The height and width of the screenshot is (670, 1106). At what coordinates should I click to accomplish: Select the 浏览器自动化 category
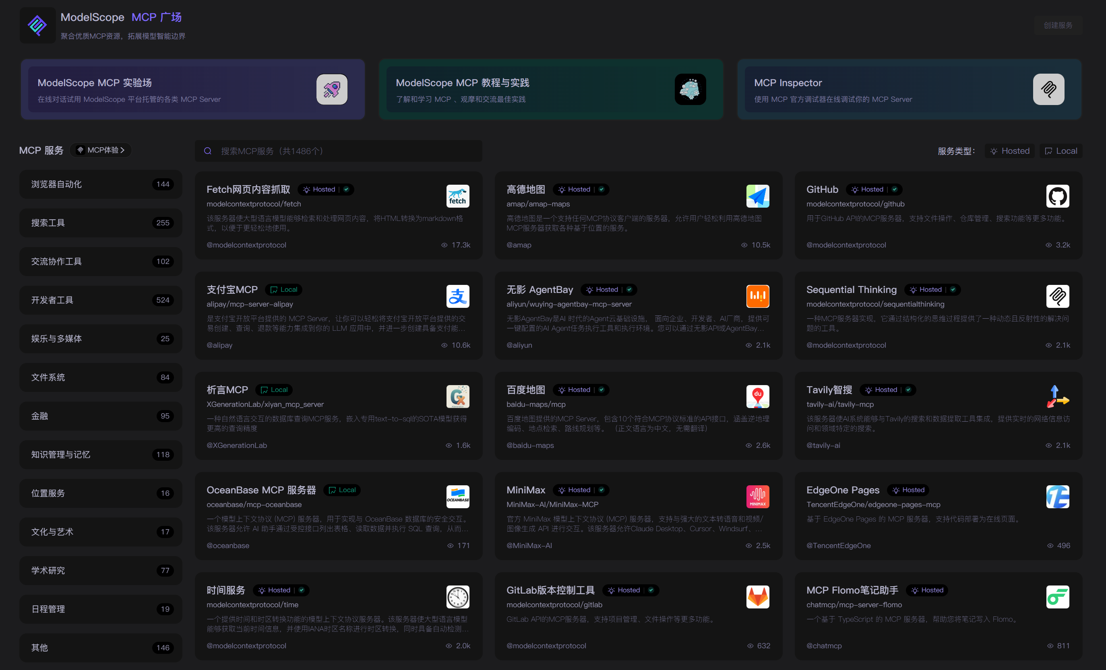point(101,184)
